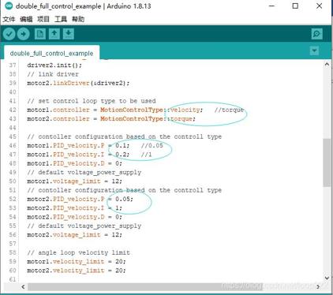Click 'motor1.PID_velocity.P' text
Screen dimensions: 333x295
tap(65, 145)
